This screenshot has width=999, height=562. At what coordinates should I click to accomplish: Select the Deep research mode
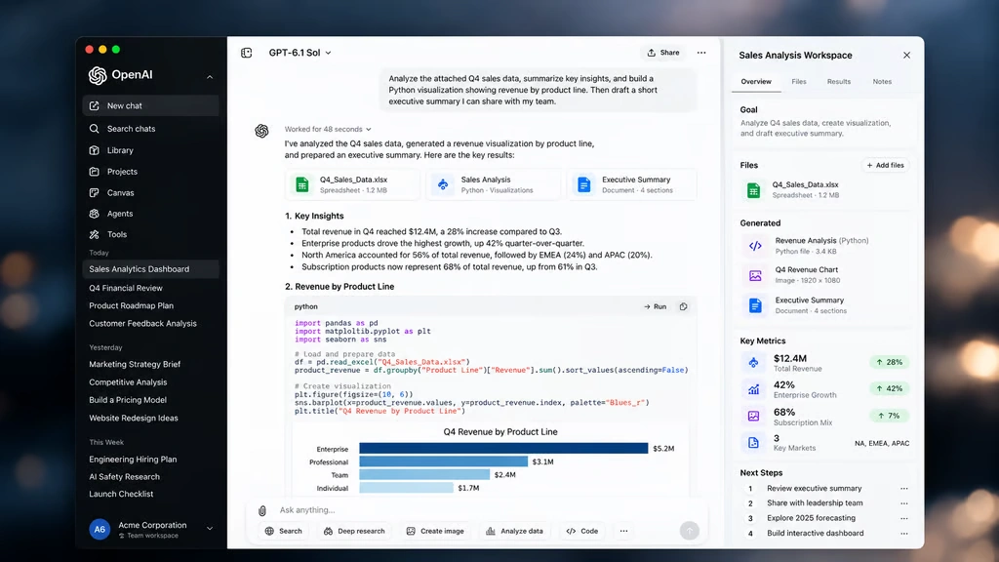[x=354, y=531]
